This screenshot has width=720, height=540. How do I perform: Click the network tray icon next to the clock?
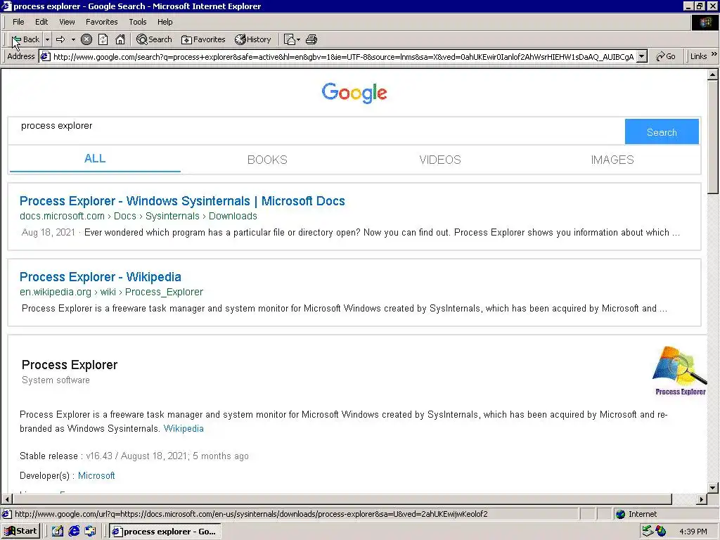pyautogui.click(x=648, y=532)
